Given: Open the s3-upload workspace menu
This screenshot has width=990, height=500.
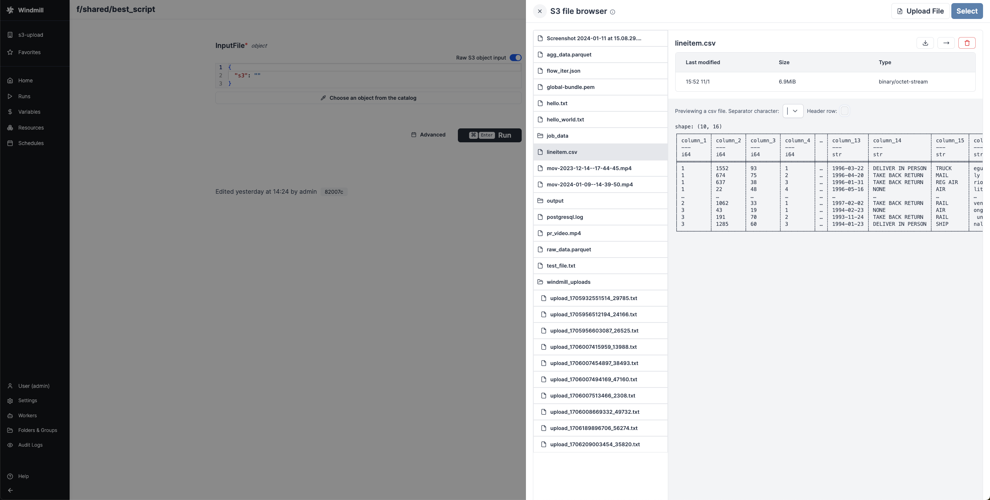Looking at the screenshot, I should [35, 35].
